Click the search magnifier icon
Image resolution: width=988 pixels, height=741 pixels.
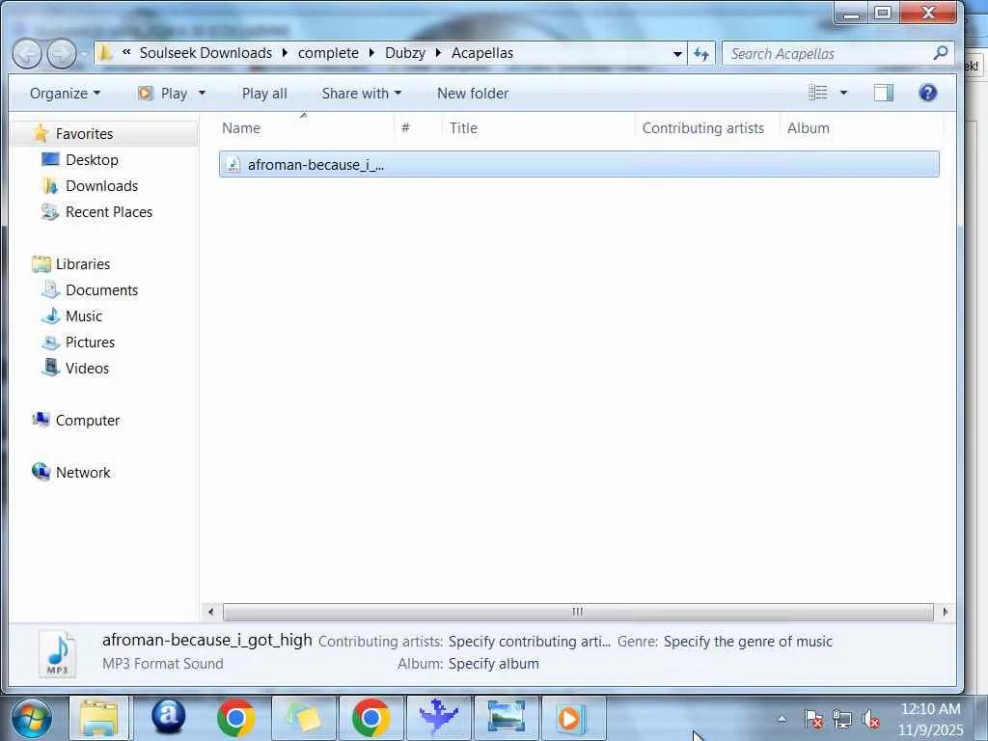click(940, 54)
